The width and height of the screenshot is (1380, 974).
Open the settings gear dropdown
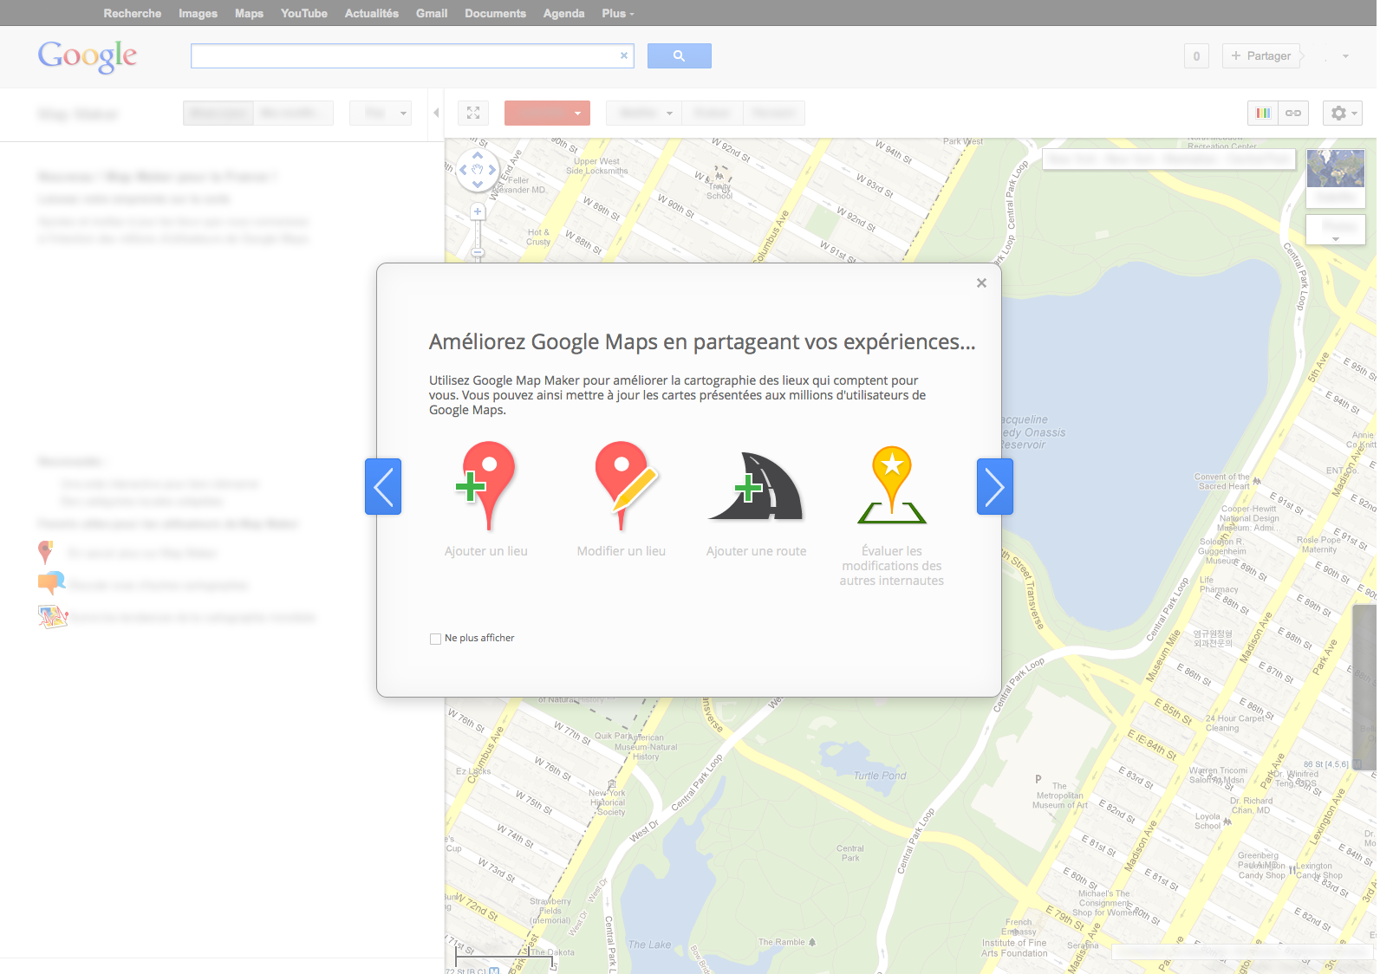pos(1342,114)
